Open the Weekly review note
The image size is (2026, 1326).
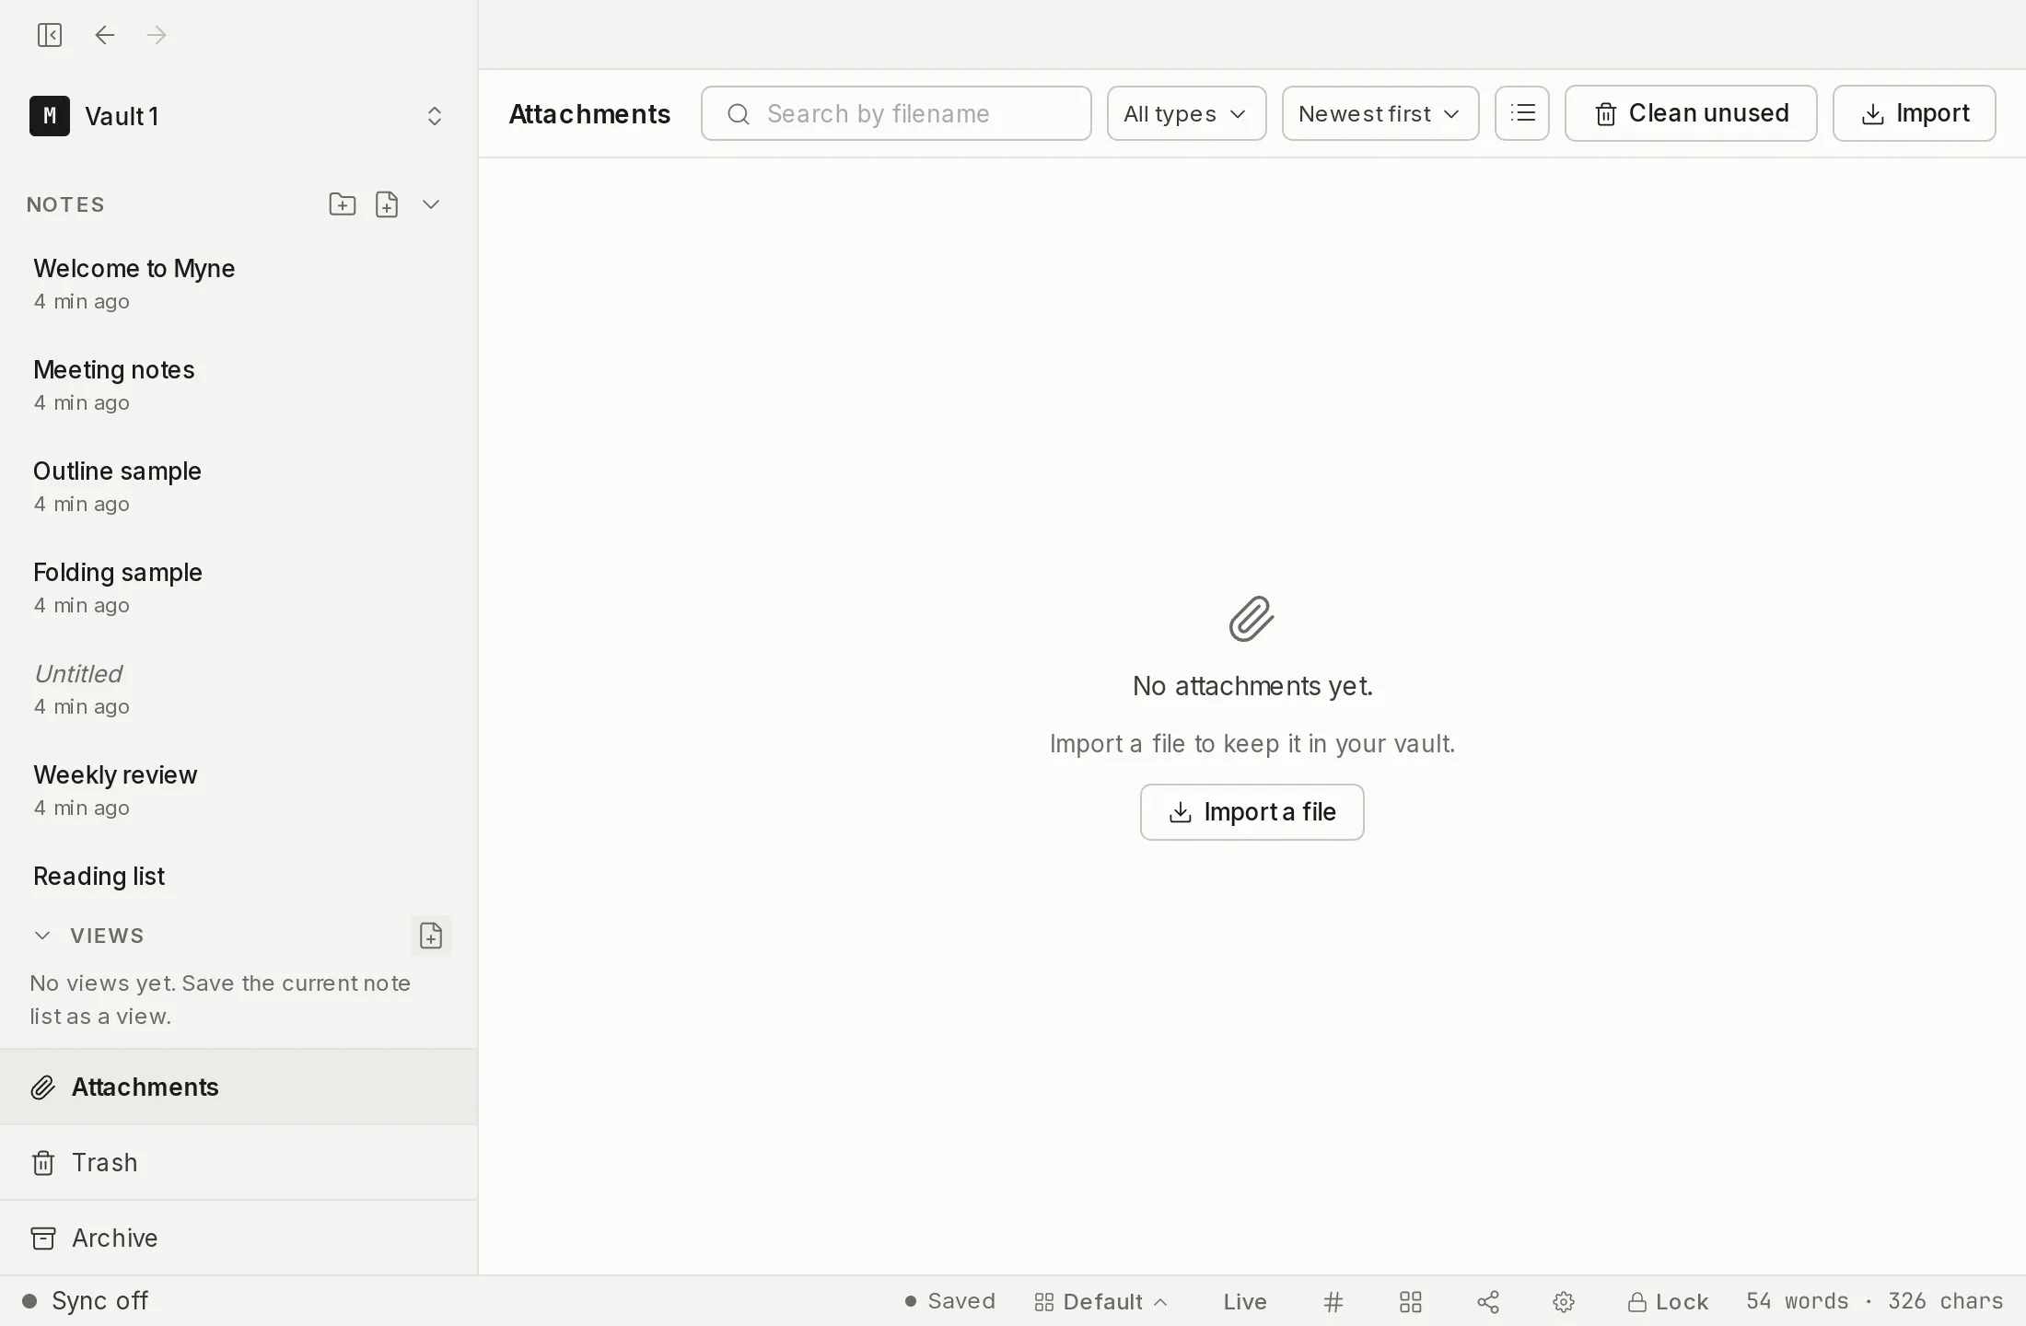tap(239, 790)
